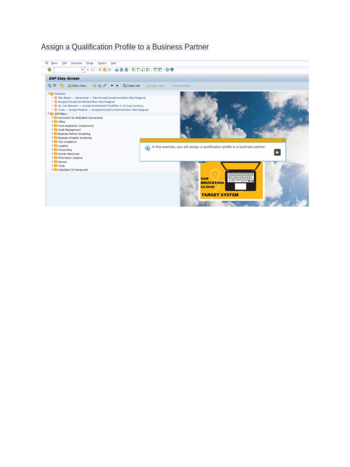This screenshot has width=350, height=467.
Task: Expand the Tools folder
Action: pos(52,166)
